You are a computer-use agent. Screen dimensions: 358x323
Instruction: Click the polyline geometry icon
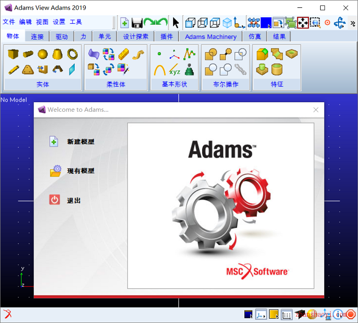click(190, 54)
